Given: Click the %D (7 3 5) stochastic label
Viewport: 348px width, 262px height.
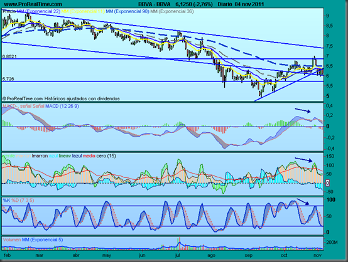Looking at the screenshot, I should point(23,201).
